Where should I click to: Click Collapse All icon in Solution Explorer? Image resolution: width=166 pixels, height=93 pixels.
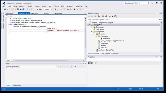[106, 16]
